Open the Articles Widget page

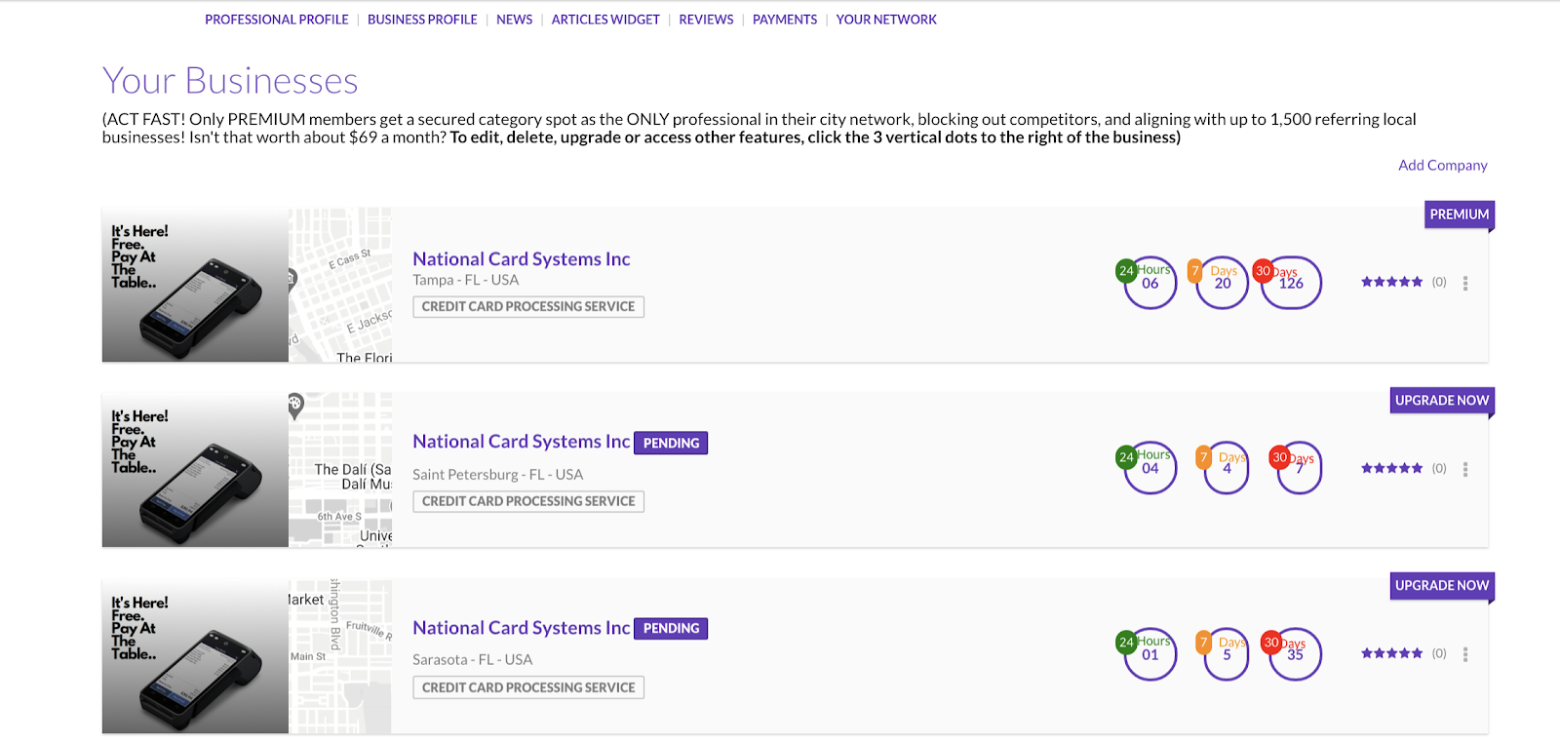click(x=605, y=20)
